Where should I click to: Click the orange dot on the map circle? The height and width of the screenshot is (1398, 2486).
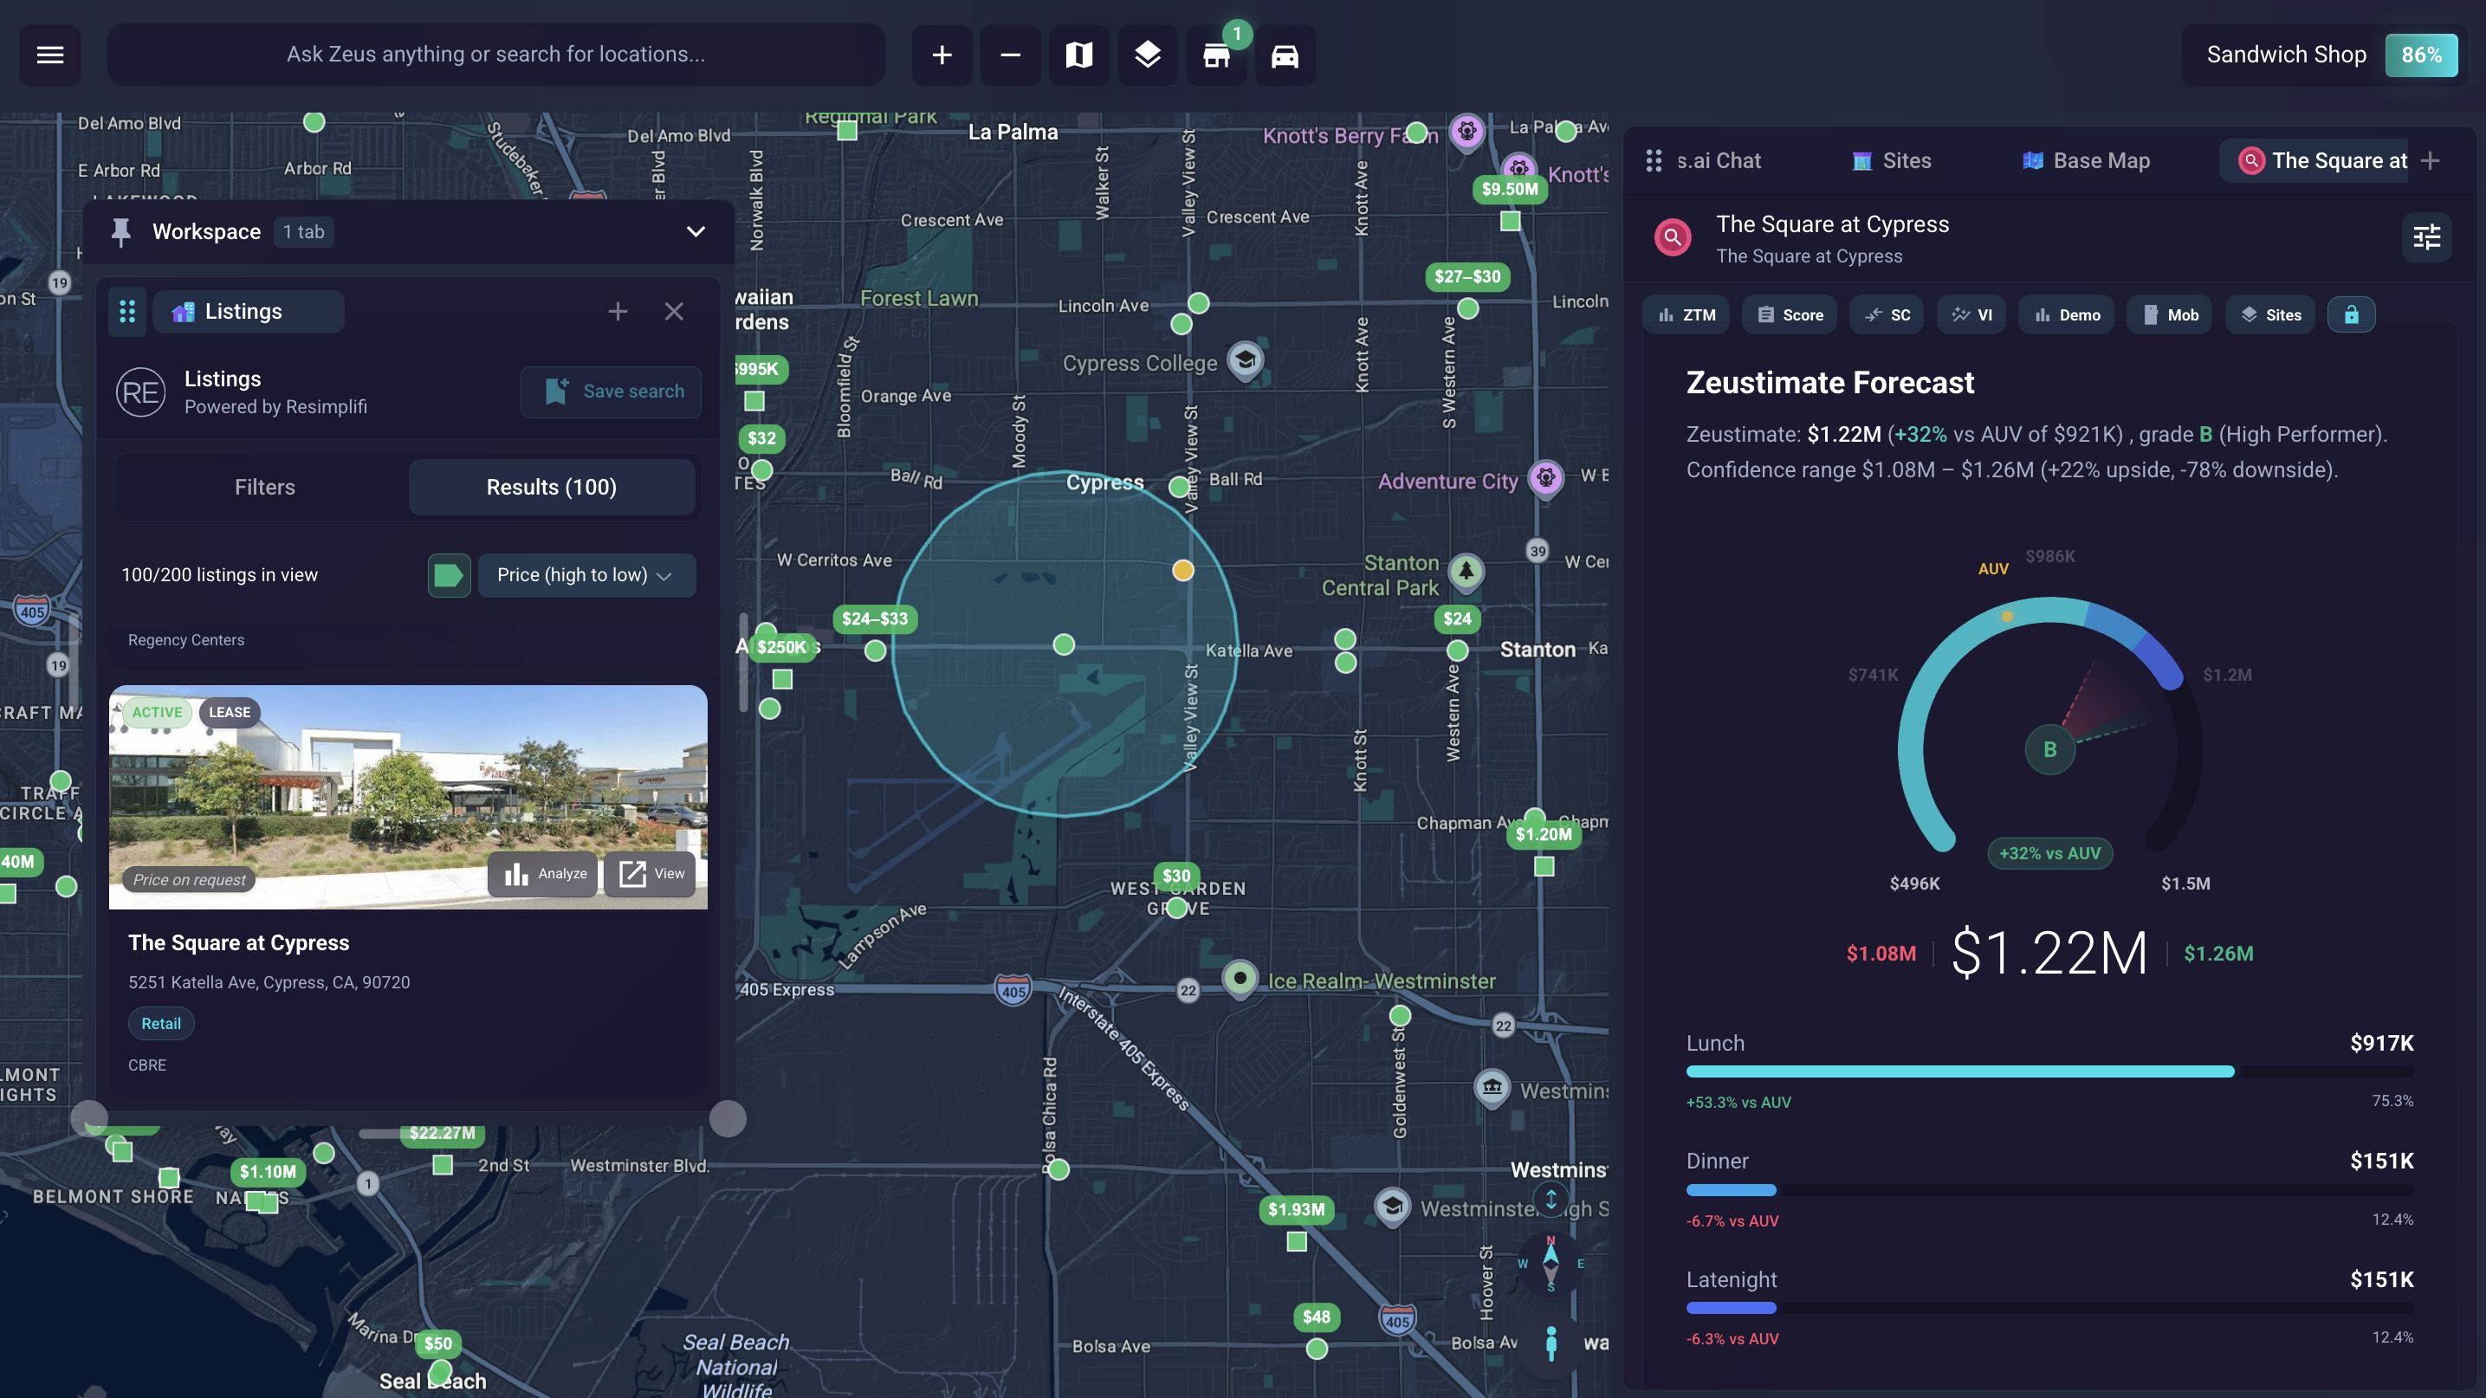tap(1182, 570)
